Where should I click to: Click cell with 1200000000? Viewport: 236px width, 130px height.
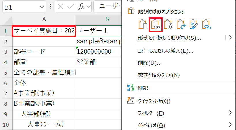coord(99,52)
